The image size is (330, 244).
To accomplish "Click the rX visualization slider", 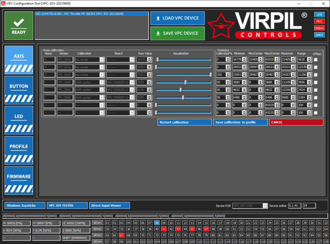I will (x=183, y=60).
